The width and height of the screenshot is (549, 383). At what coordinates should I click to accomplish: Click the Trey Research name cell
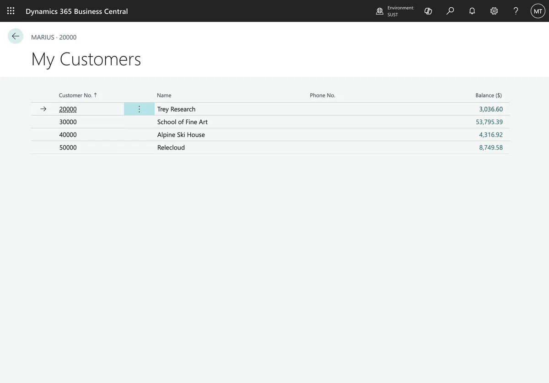pyautogui.click(x=176, y=109)
